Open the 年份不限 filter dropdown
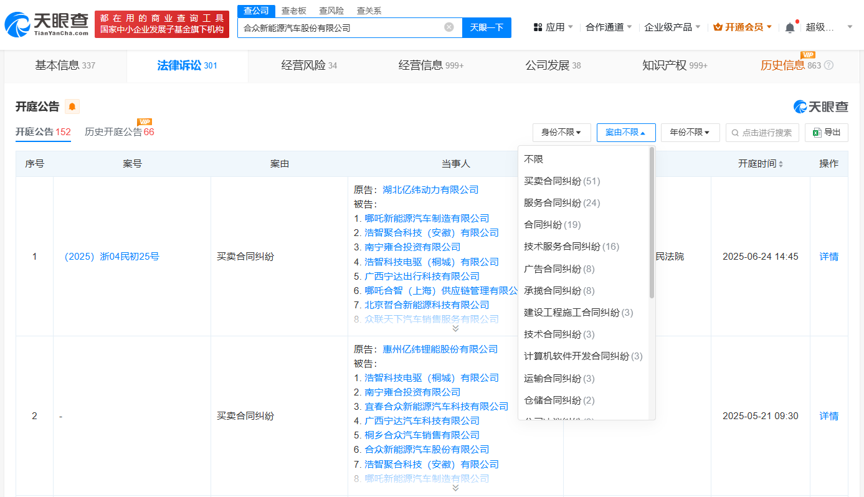This screenshot has height=497, width=864. tap(690, 133)
